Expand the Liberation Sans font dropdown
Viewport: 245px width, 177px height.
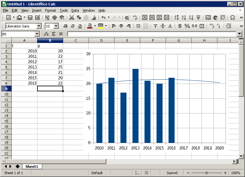[39, 26]
